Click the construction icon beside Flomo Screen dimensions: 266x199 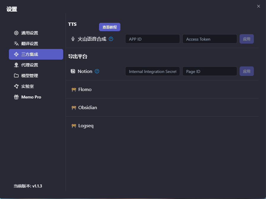pos(74,90)
